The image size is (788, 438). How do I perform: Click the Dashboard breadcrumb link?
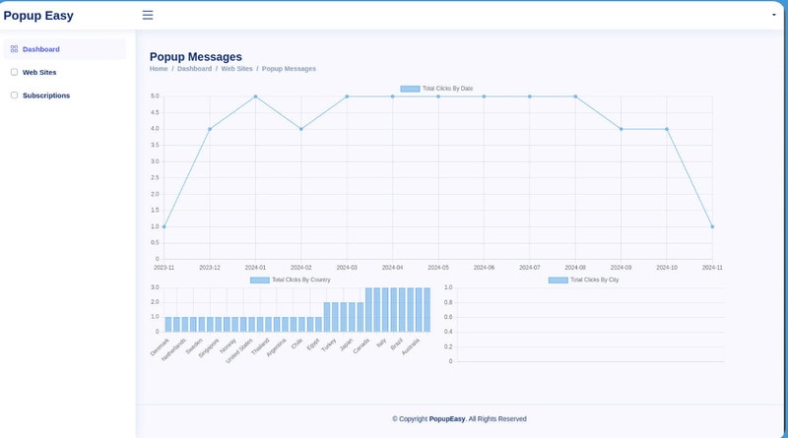click(194, 69)
